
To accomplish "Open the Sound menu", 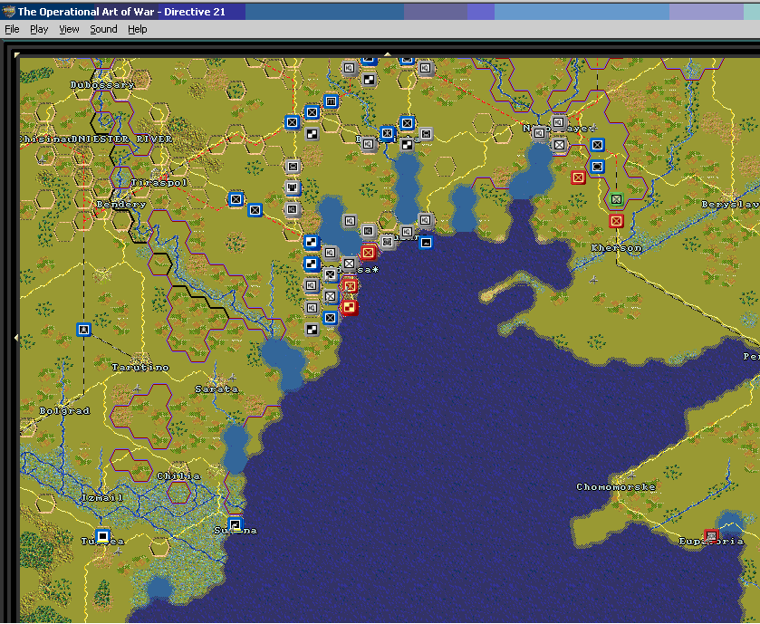I will (x=103, y=29).
